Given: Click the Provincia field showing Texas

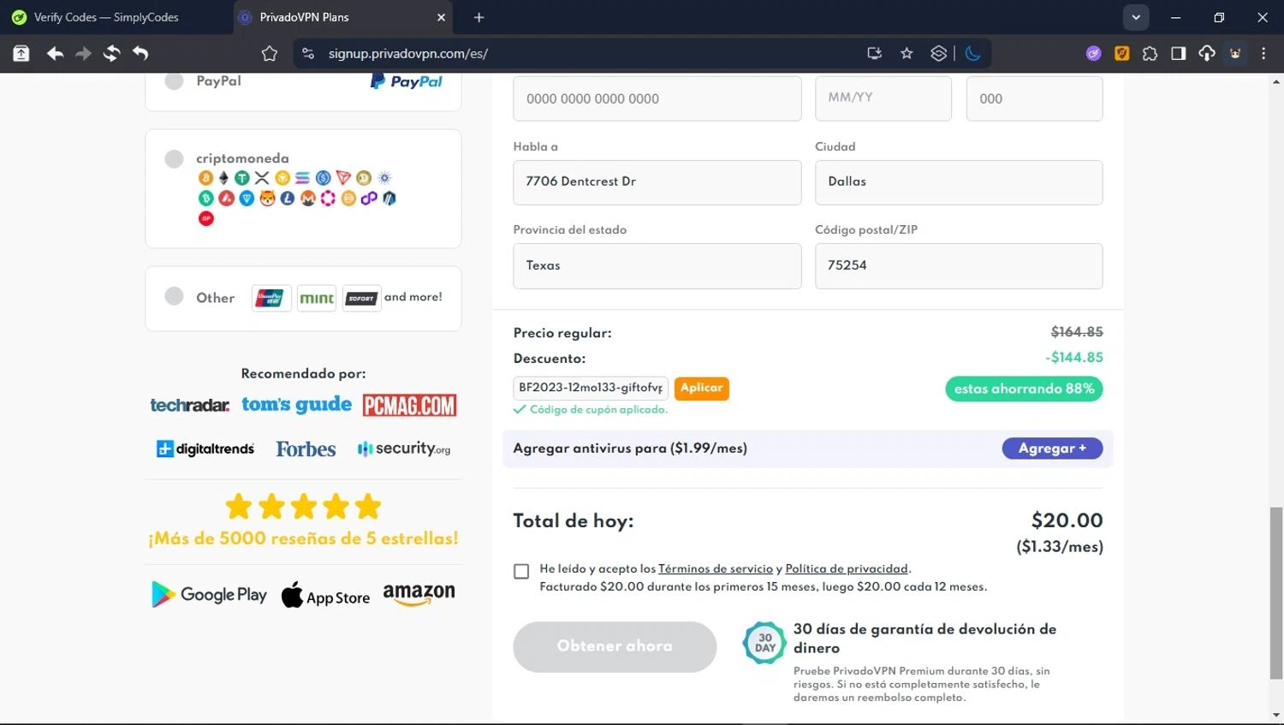Looking at the screenshot, I should [657, 266].
